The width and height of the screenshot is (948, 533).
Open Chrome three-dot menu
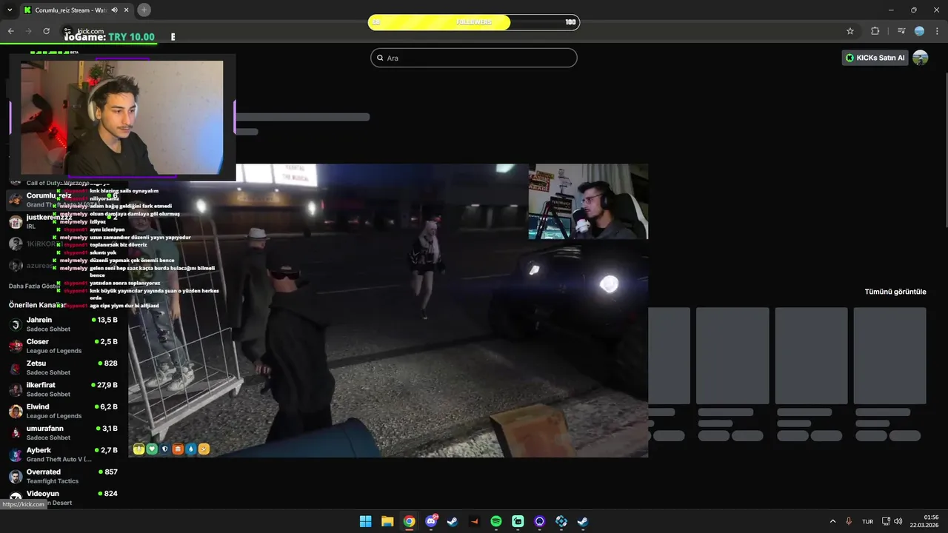click(937, 31)
